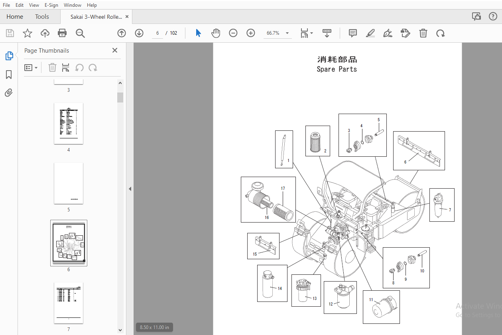Open the Edit menu
Viewport: 502px width, 335px height.
click(x=20, y=5)
